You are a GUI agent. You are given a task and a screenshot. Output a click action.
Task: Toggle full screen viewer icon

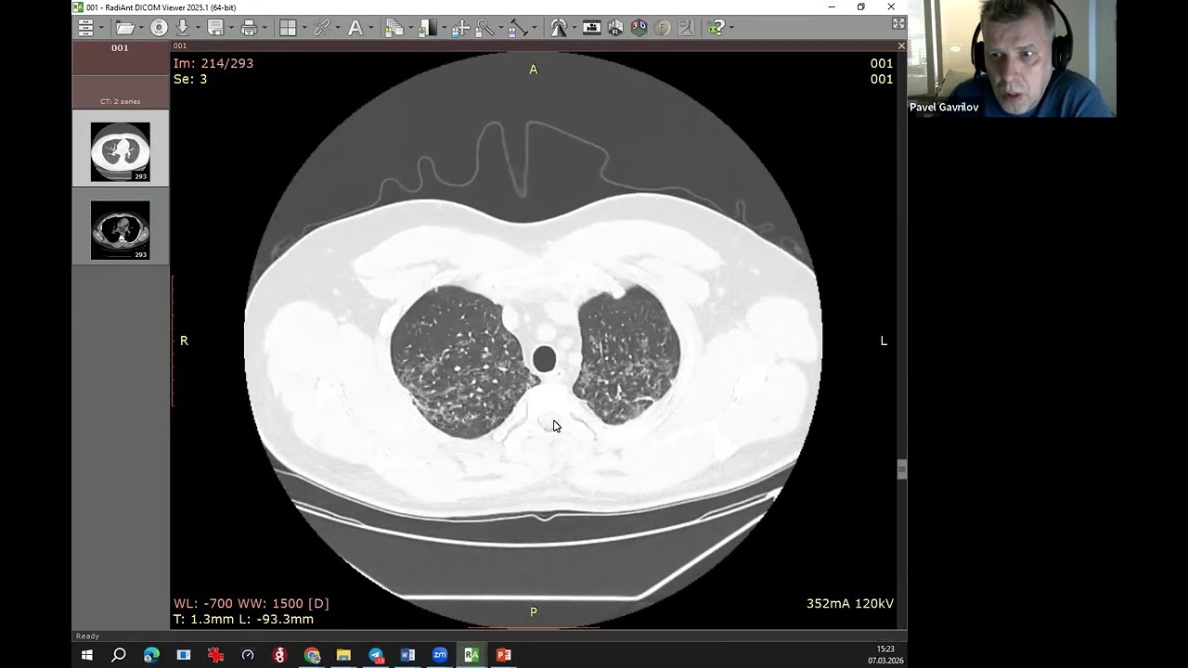point(897,25)
